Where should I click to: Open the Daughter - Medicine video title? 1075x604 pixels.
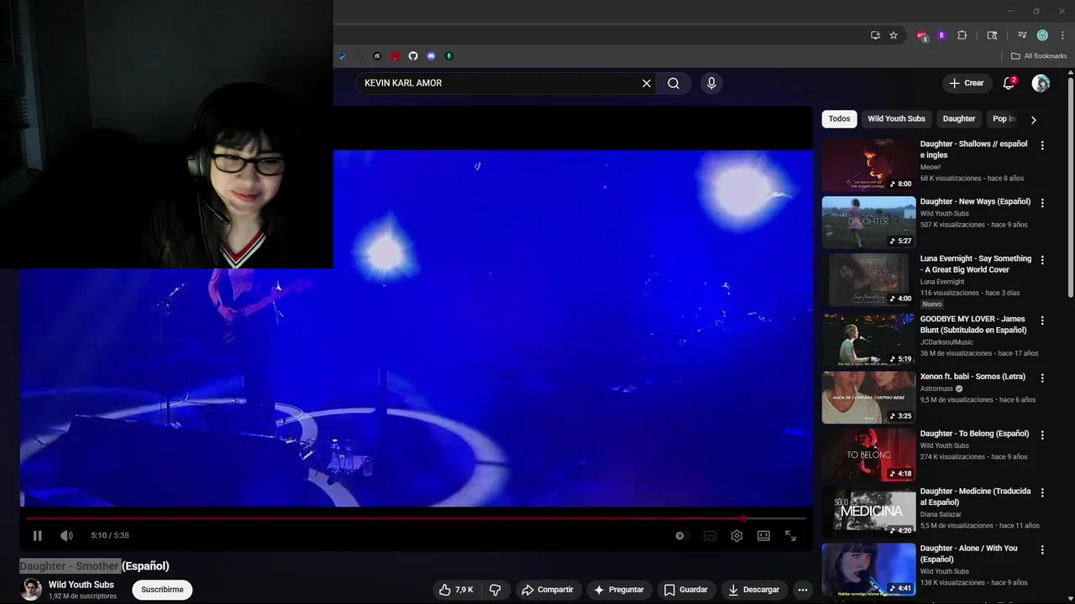pyautogui.click(x=975, y=497)
